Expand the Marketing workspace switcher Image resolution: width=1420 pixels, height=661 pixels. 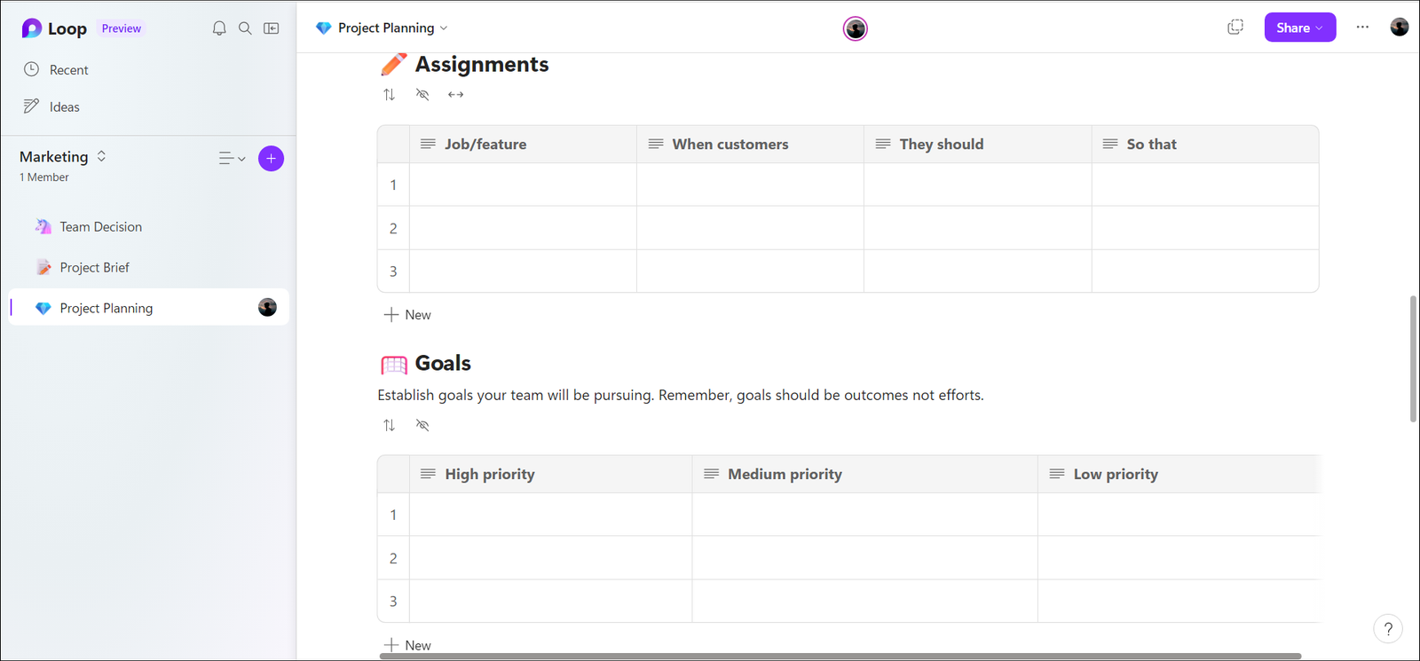[x=101, y=156]
